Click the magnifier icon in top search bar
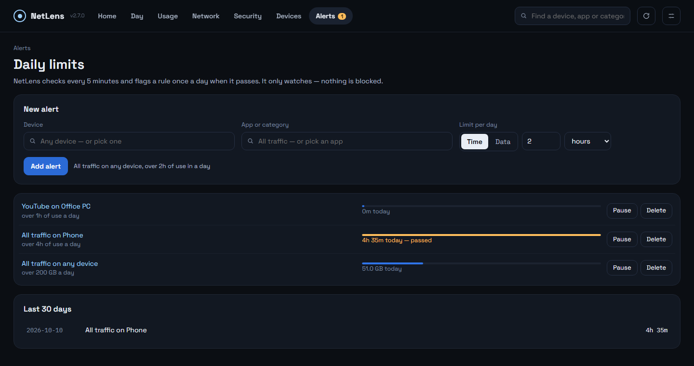This screenshot has width=694, height=366. pos(524,16)
